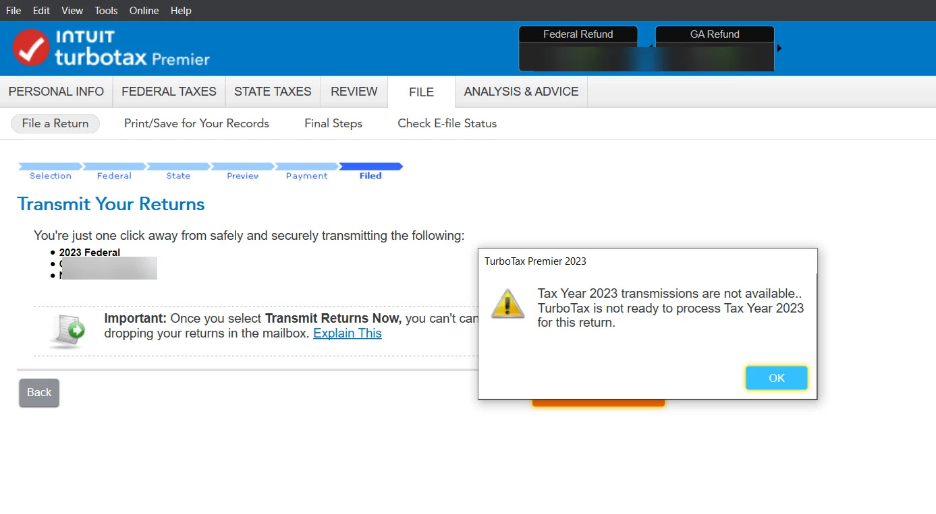Expand the arrow right of GA Refund
936x514 pixels.
click(779, 49)
